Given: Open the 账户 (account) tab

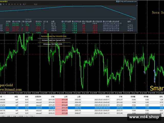Looking at the screenshot, I should [x=25, y=4].
